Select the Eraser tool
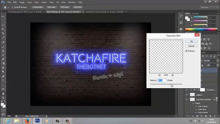The image size is (220, 124). (3, 59)
